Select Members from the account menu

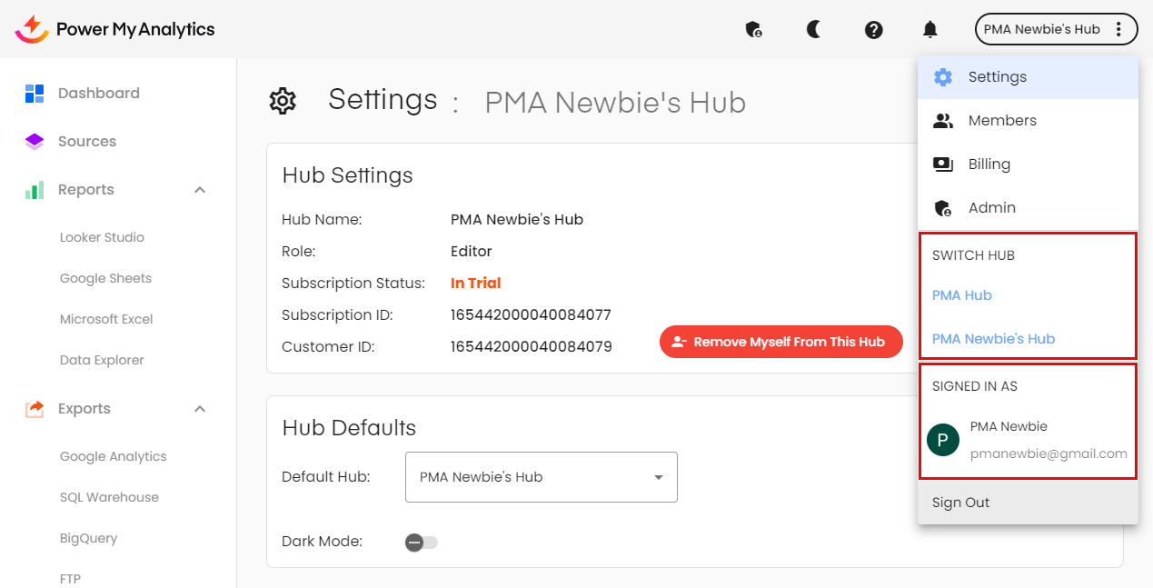[1001, 121]
